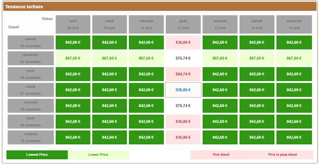The image size is (320, 165).
Task: Select the dimanche 15 avril return header
Action: [x=294, y=24]
